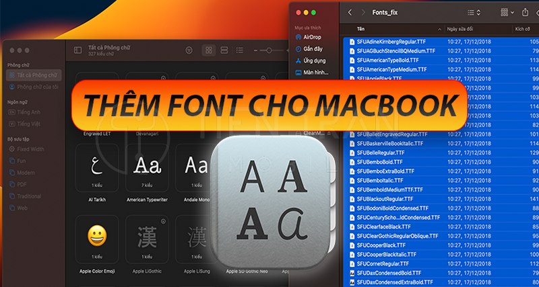Switch Font Book to list view
The image size is (539, 287).
[x=240, y=50]
